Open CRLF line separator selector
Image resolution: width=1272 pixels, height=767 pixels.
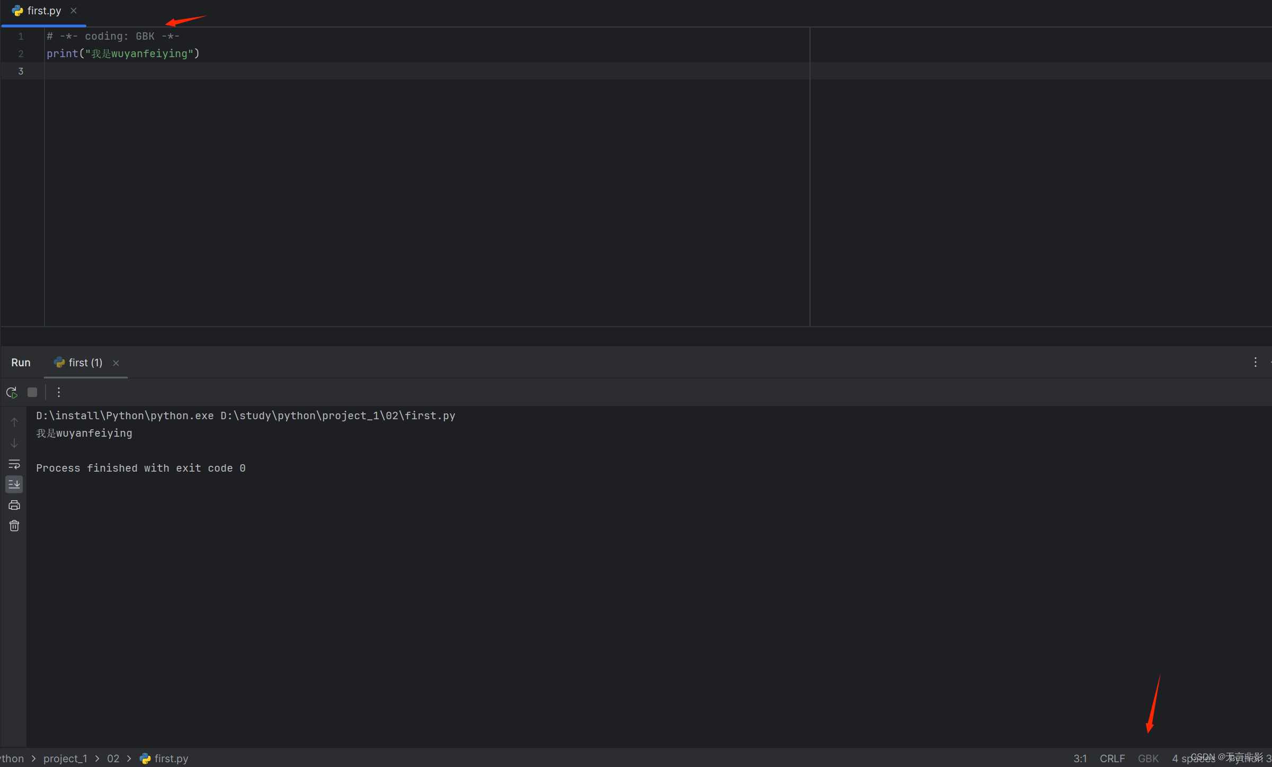click(1112, 759)
